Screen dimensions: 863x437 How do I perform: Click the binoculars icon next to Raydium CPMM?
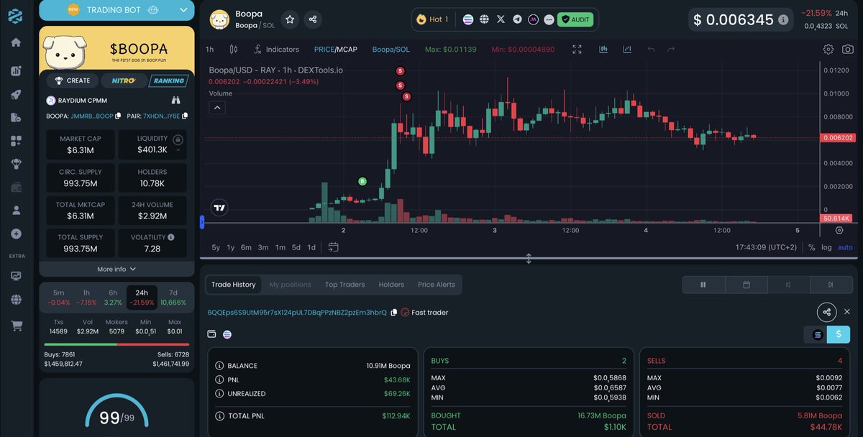(x=176, y=101)
